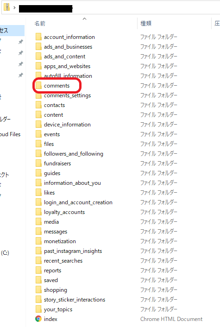
Task: Click the redacted path in address bar
Action: coord(46,9)
